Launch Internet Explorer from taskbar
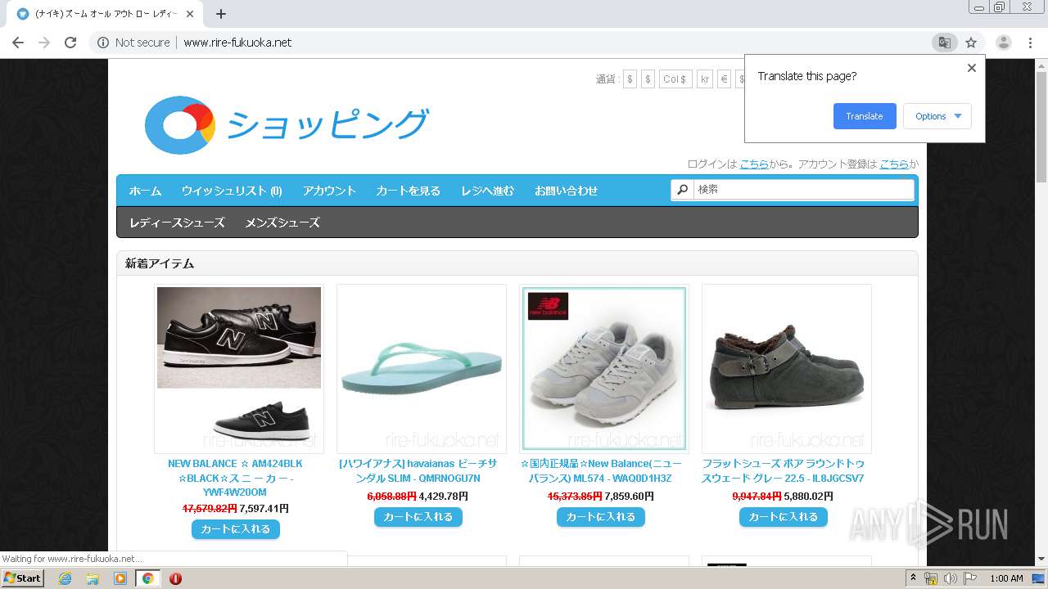The width and height of the screenshot is (1048, 589). pos(65,578)
